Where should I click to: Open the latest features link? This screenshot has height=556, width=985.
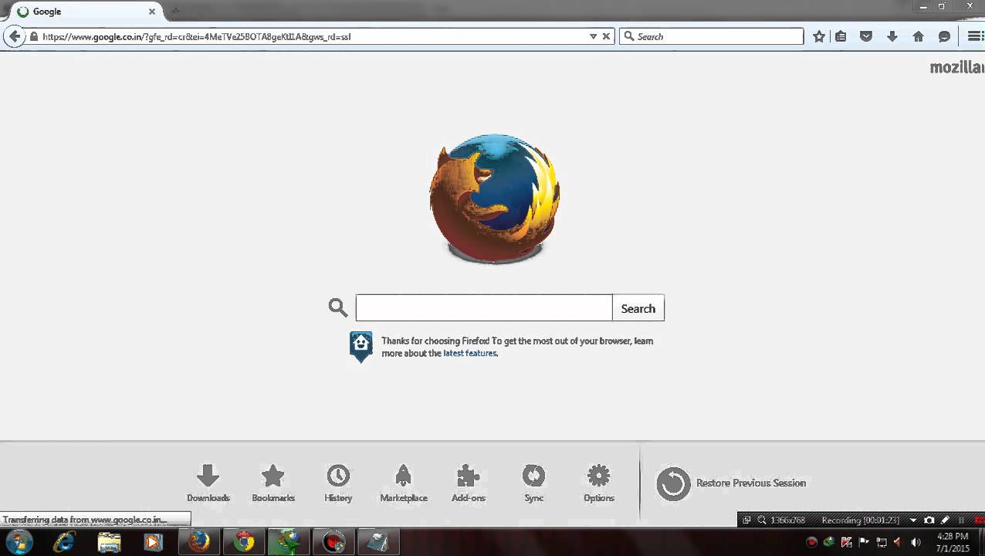(469, 353)
